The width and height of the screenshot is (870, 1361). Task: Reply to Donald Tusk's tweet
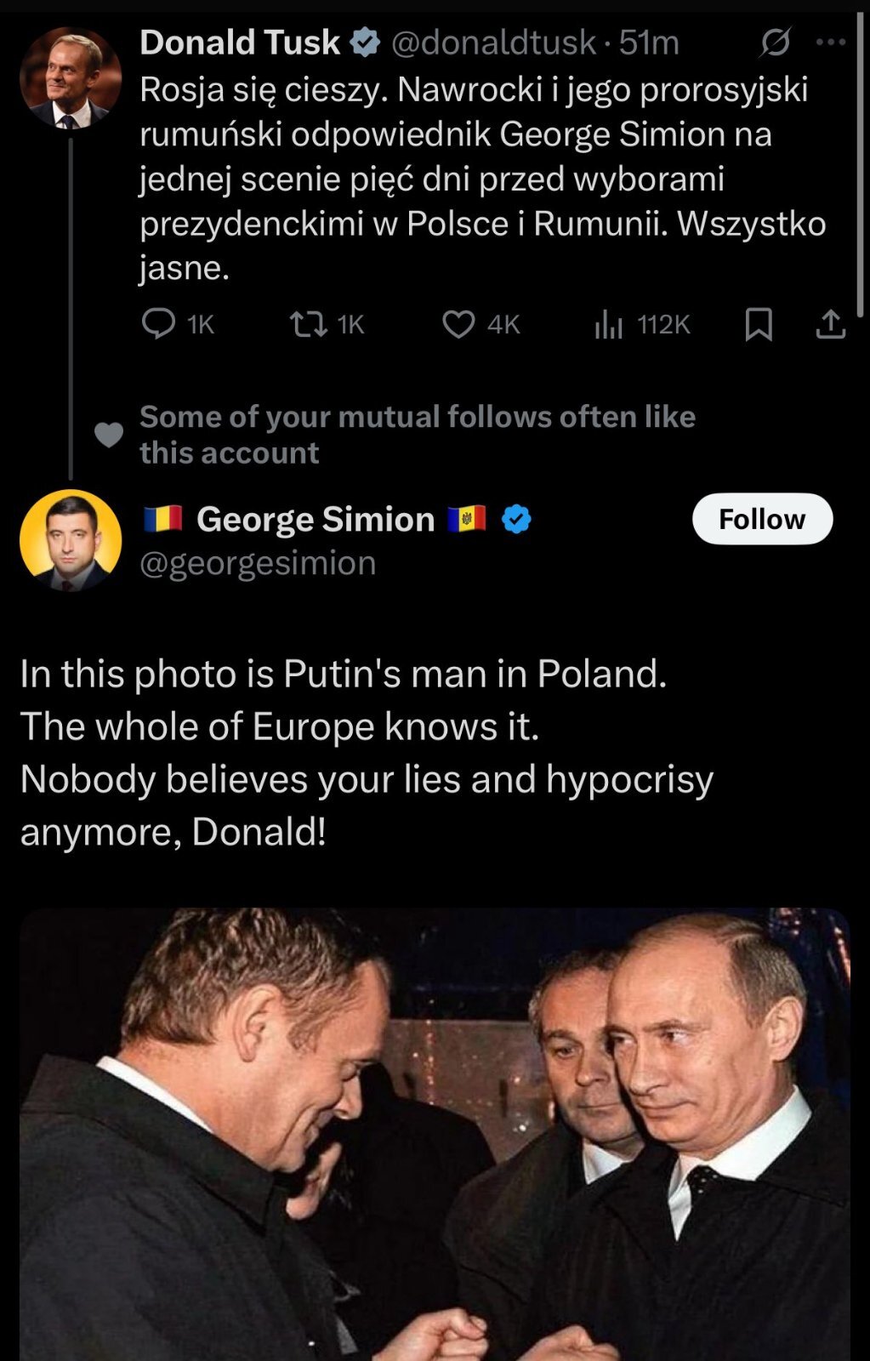(158, 324)
